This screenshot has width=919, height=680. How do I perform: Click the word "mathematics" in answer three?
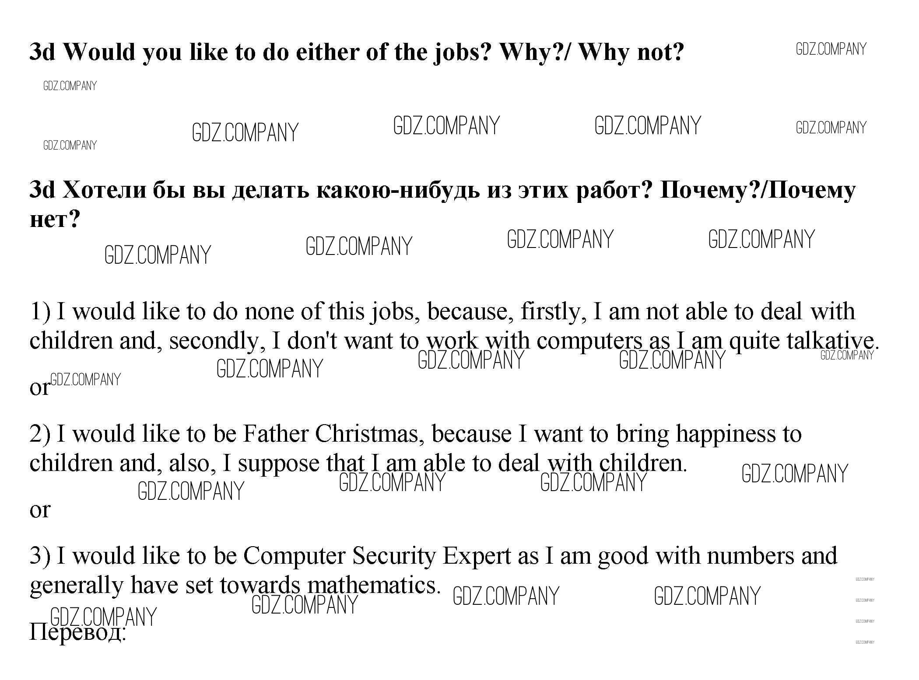(371, 585)
